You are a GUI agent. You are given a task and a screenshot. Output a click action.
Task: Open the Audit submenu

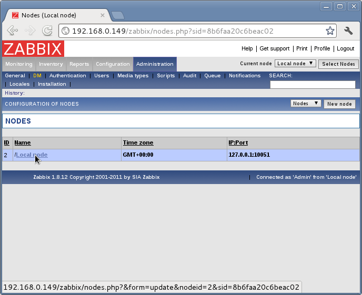pyautogui.click(x=189, y=76)
